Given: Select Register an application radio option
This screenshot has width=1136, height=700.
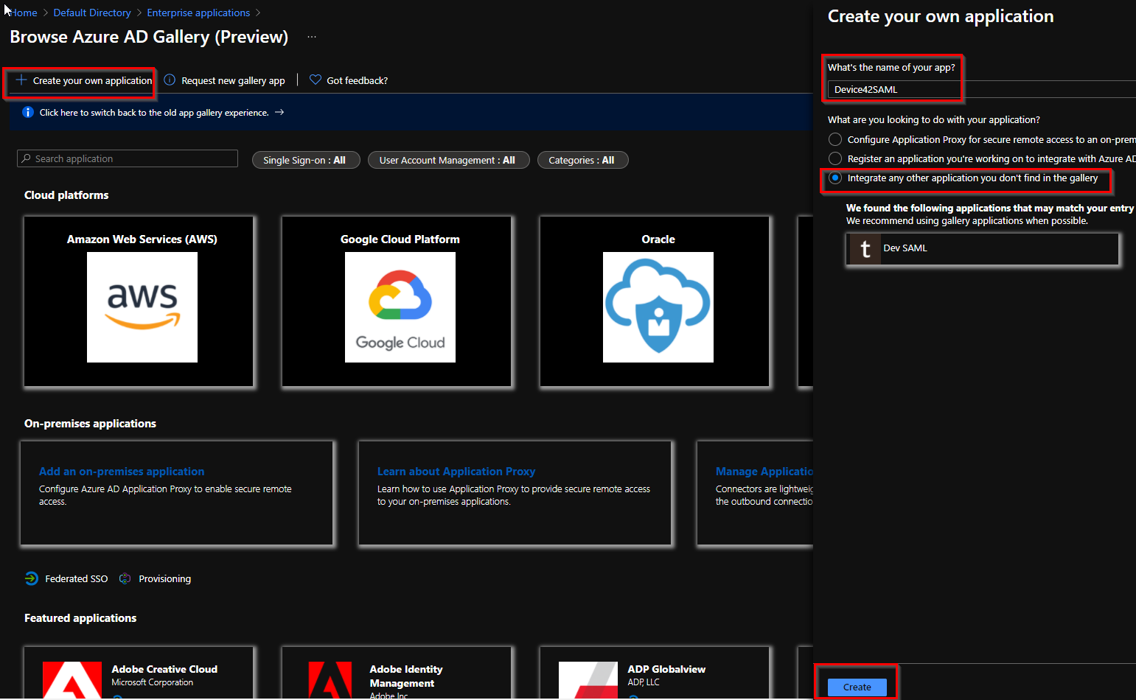Looking at the screenshot, I should point(835,158).
